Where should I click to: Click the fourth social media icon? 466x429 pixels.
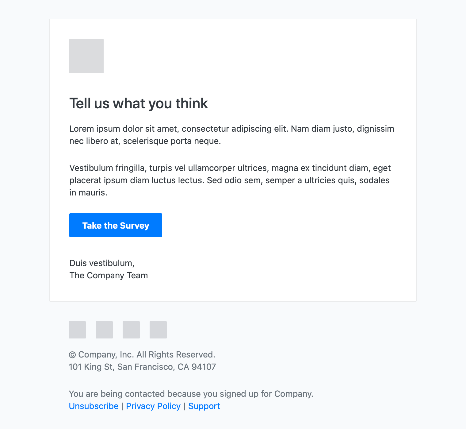[x=158, y=330]
